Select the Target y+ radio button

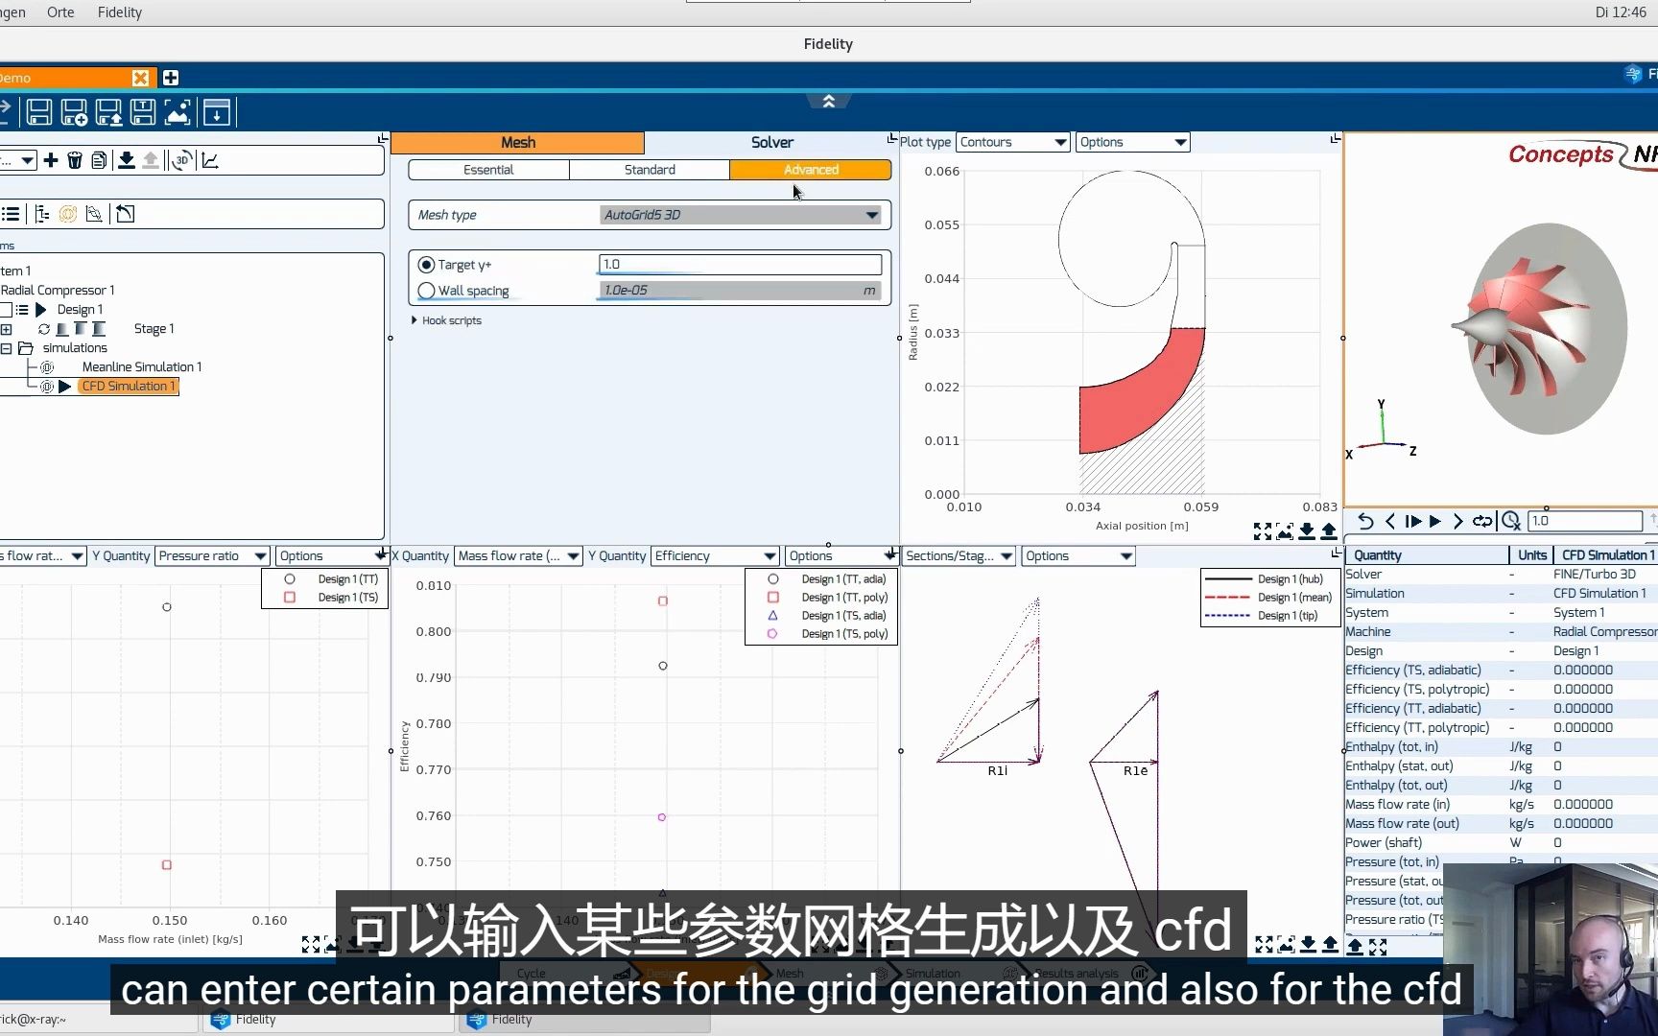(x=426, y=265)
